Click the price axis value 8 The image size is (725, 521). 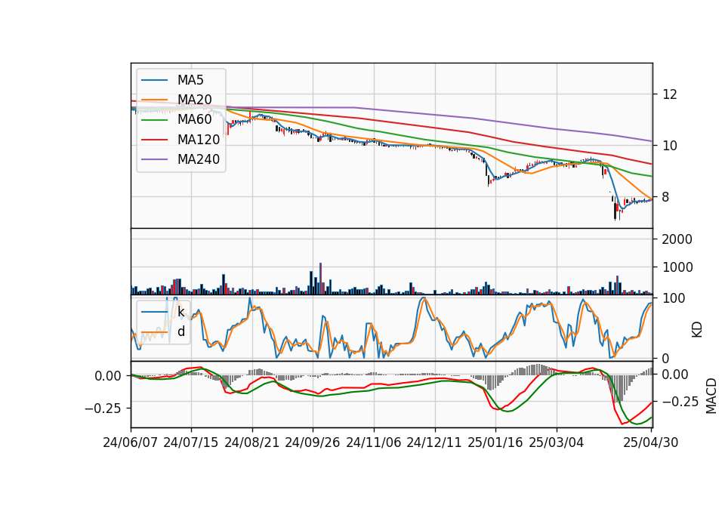tap(666, 197)
